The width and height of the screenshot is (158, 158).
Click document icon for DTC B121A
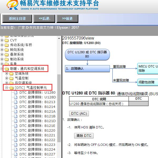point(16,112)
